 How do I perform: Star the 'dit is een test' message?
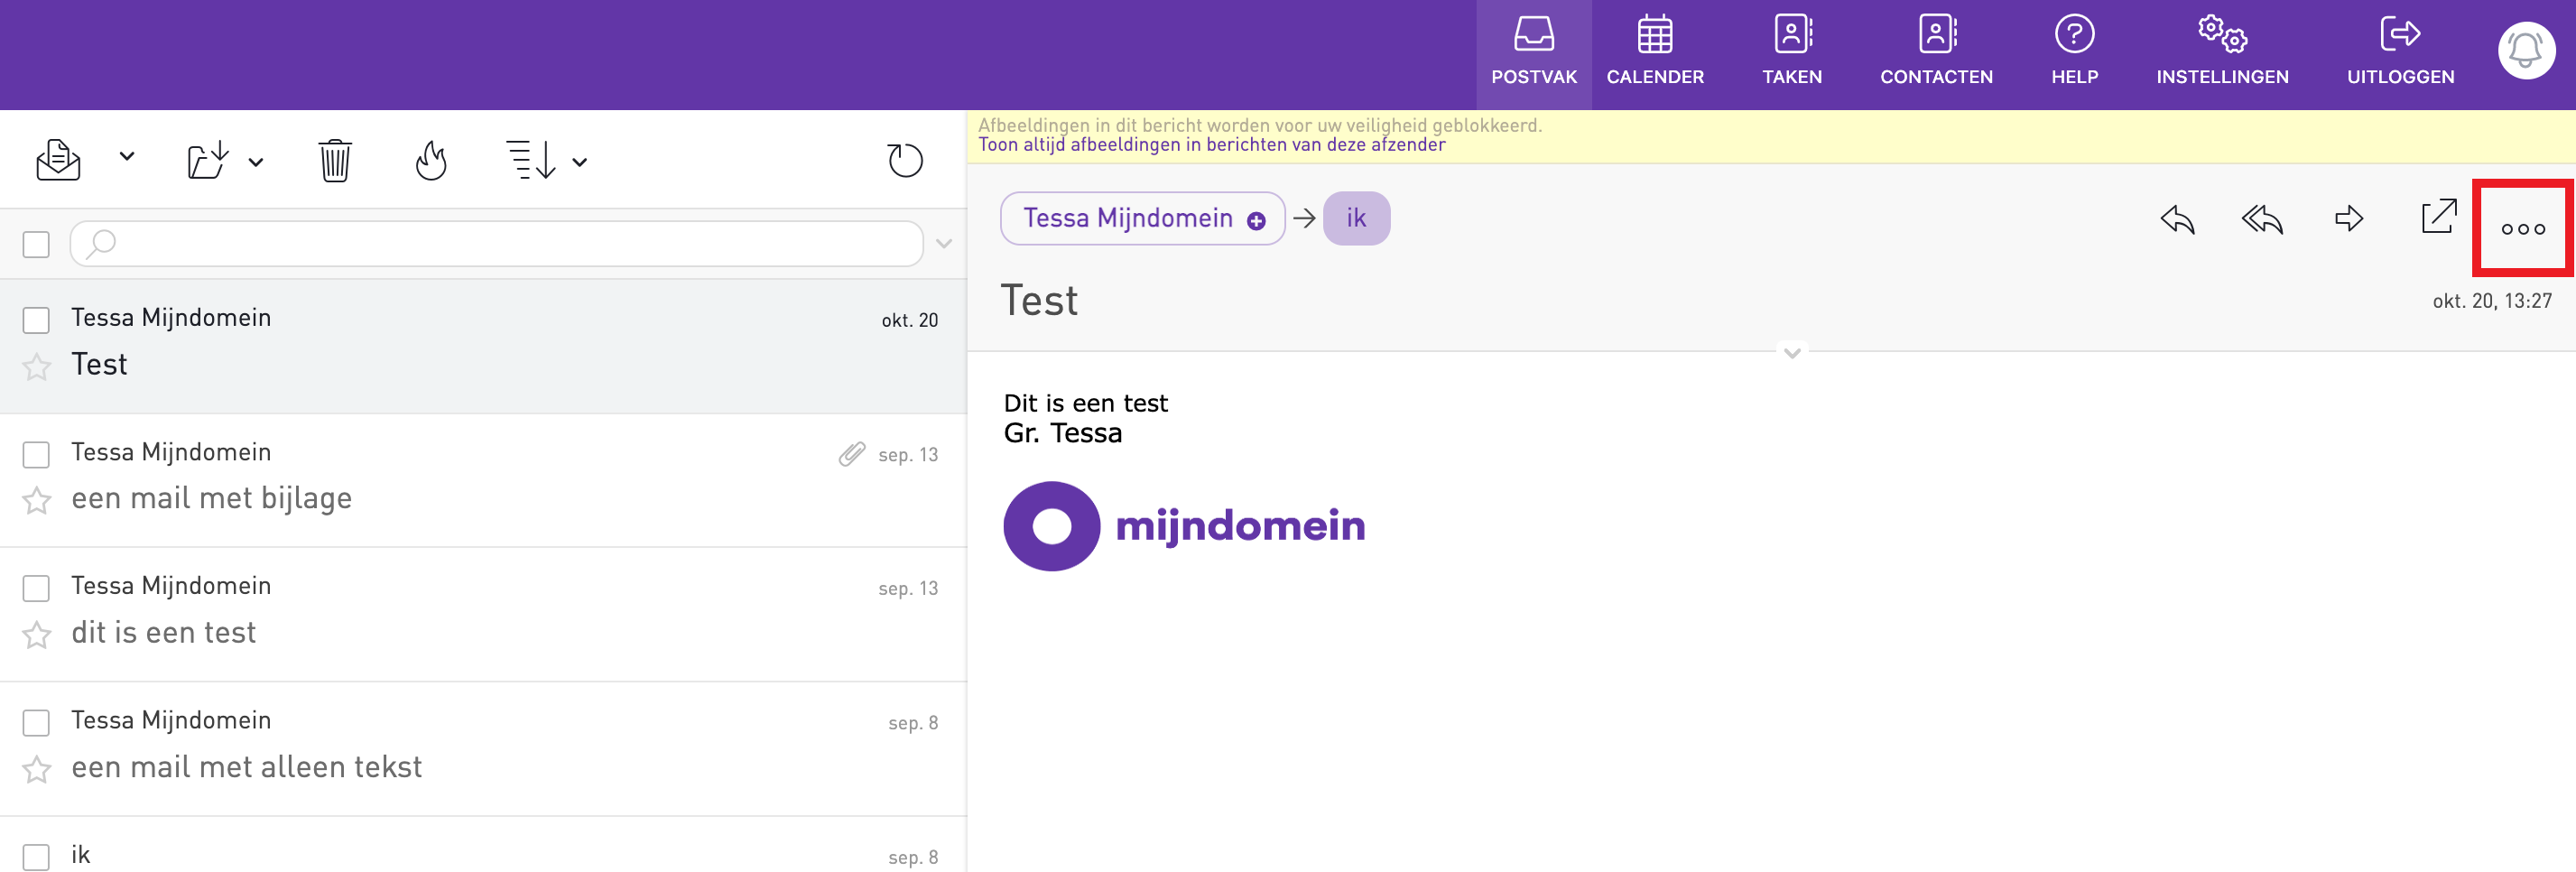coord(37,635)
